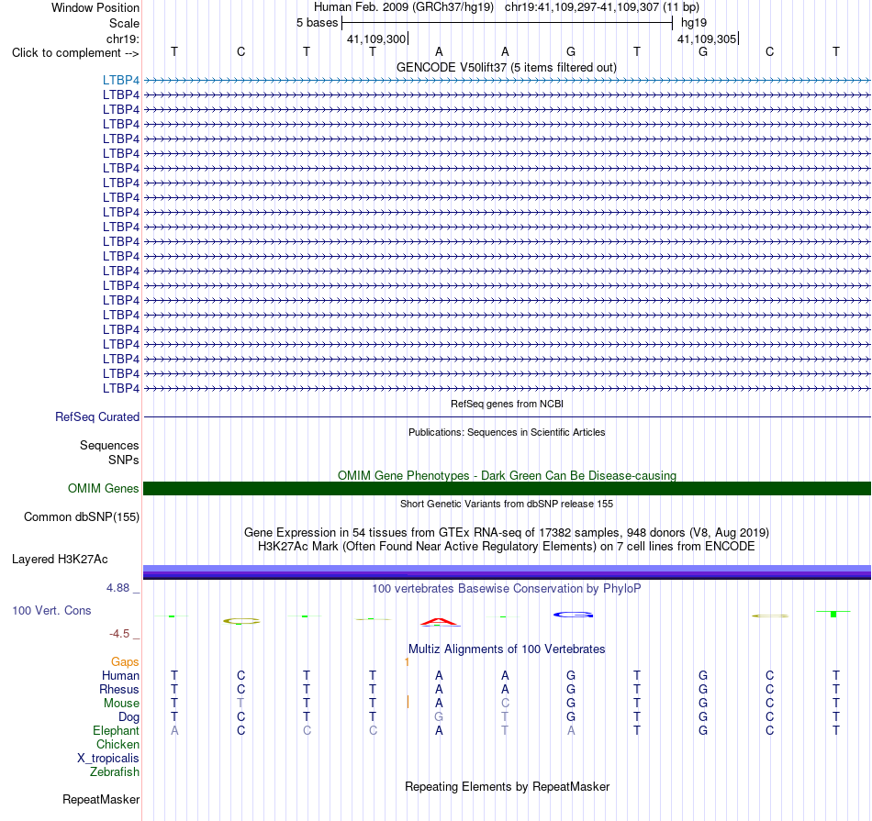Click the '5 bases' scale bar label

pos(317,23)
